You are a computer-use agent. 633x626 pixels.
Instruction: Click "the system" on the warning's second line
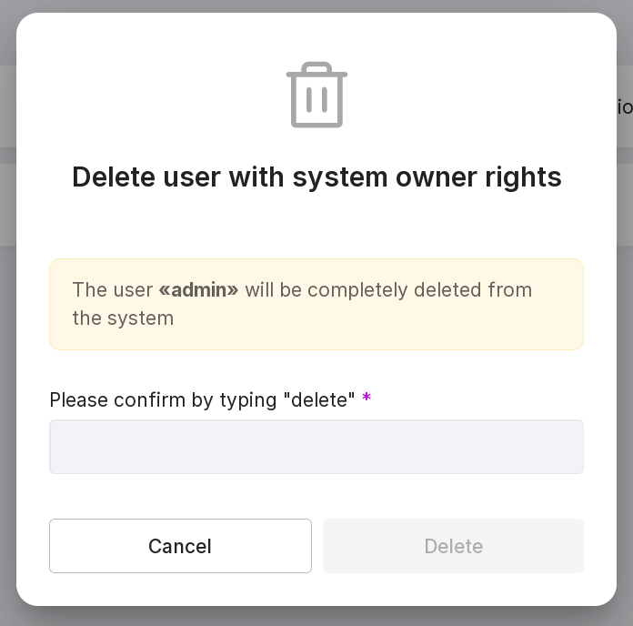tap(123, 318)
